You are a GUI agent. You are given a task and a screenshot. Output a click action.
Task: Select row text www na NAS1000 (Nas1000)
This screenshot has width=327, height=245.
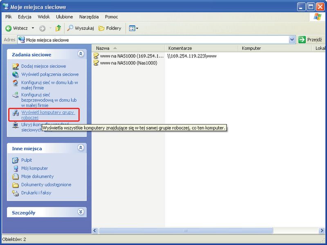(x=129, y=63)
